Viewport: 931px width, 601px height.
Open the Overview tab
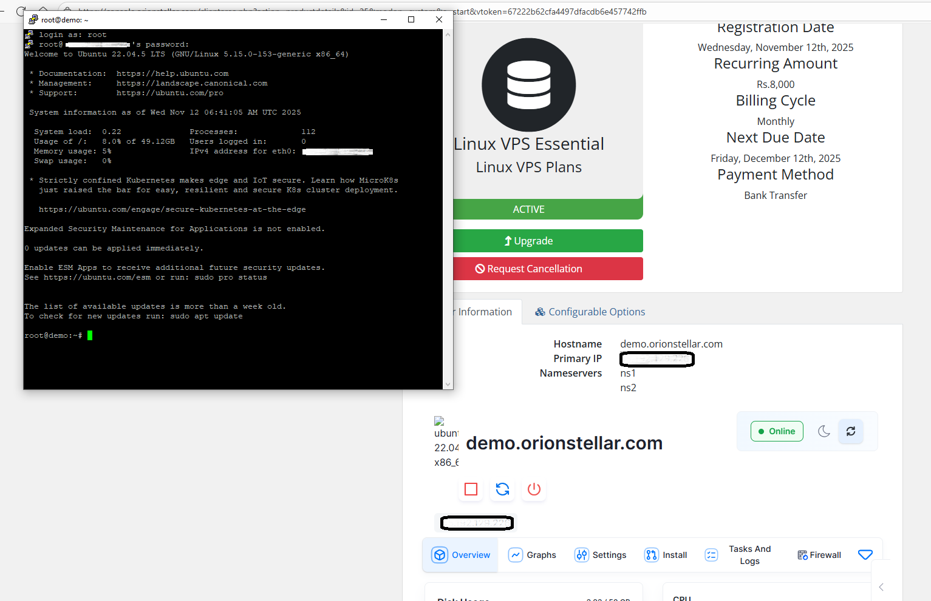point(460,555)
